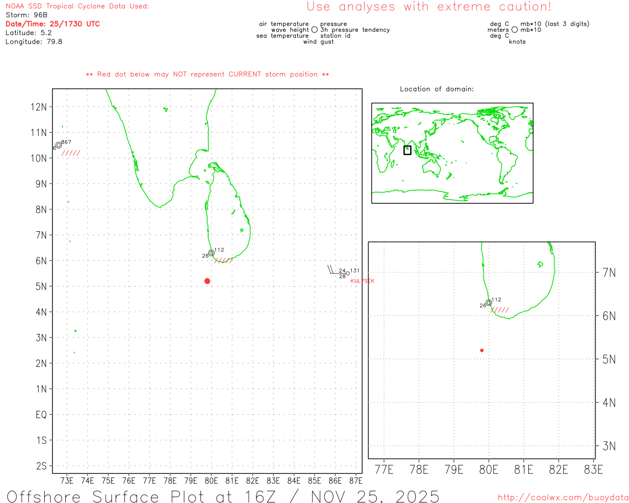Viewport: 629px width, 503px height.
Task: Select the station circle labeled 867
Action: [x=58, y=145]
